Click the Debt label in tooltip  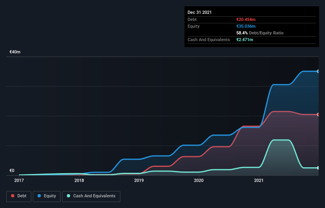coord(192,19)
